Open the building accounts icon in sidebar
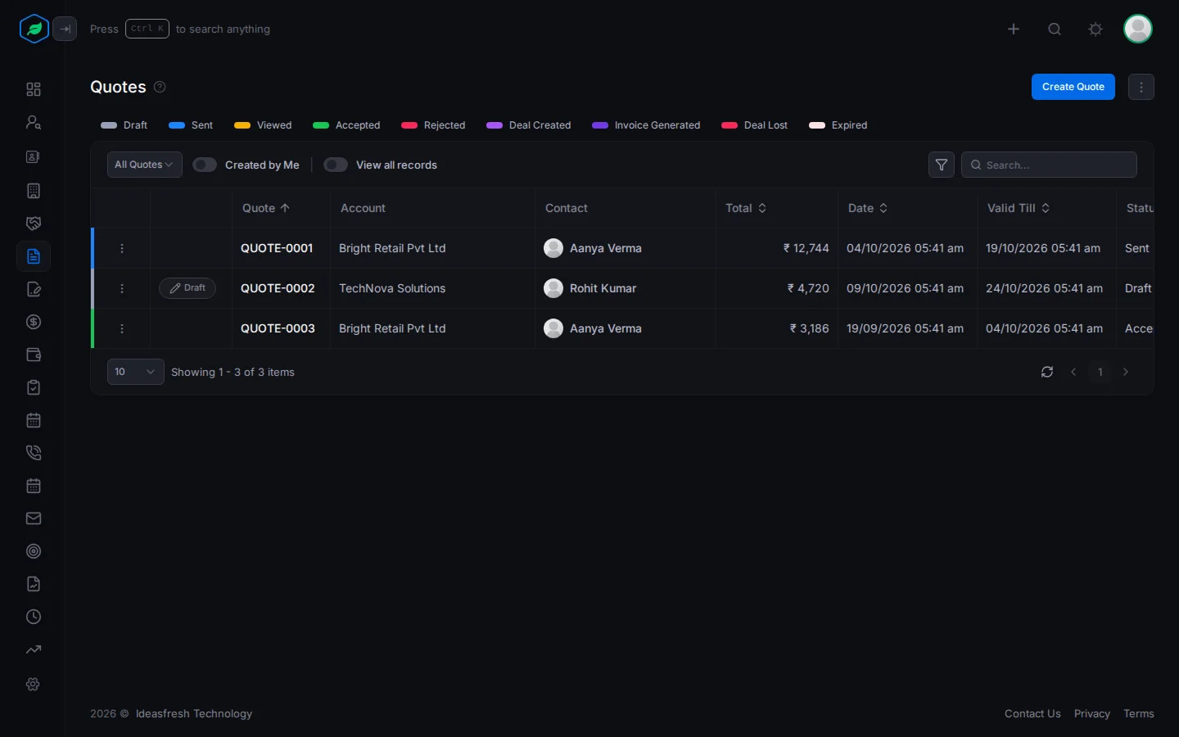 click(34, 191)
